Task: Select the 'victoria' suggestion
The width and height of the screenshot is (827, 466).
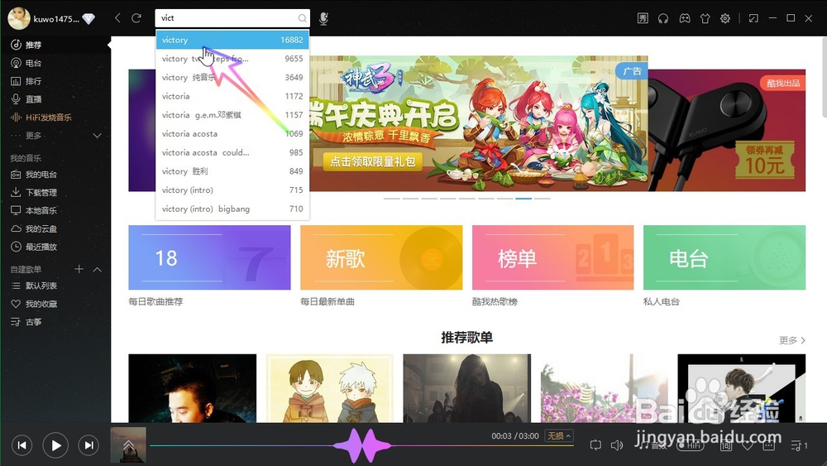Action: pyautogui.click(x=232, y=96)
